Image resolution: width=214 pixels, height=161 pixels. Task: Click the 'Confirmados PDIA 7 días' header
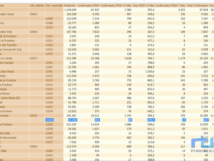(170, 5)
